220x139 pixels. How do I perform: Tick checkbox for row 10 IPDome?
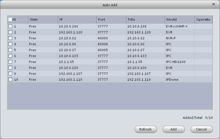(10, 79)
